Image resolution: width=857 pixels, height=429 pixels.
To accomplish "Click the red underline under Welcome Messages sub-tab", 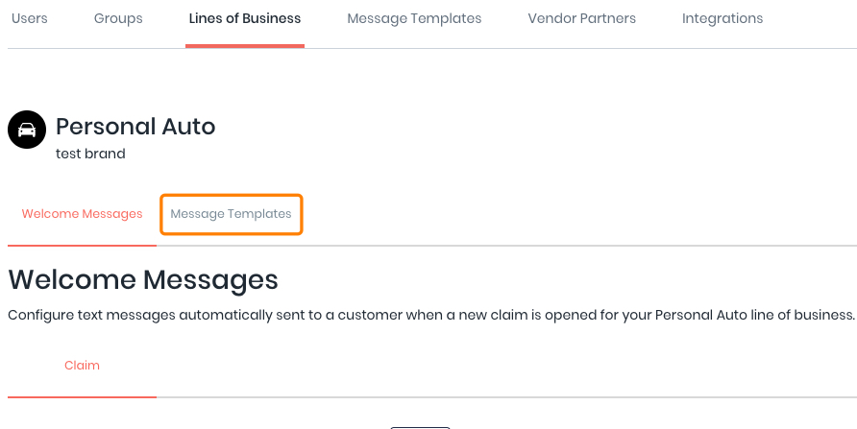I will click(82, 245).
